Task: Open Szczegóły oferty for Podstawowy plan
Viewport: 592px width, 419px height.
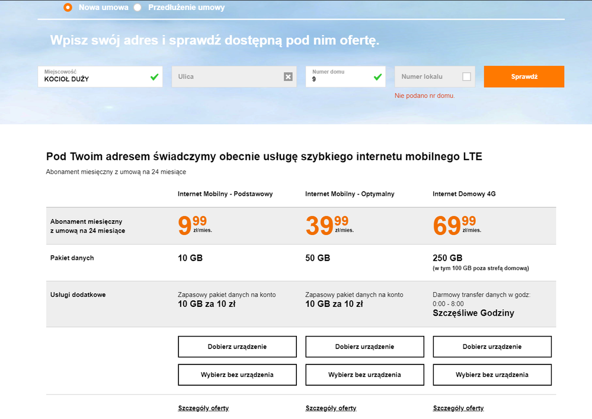Action: tap(203, 408)
